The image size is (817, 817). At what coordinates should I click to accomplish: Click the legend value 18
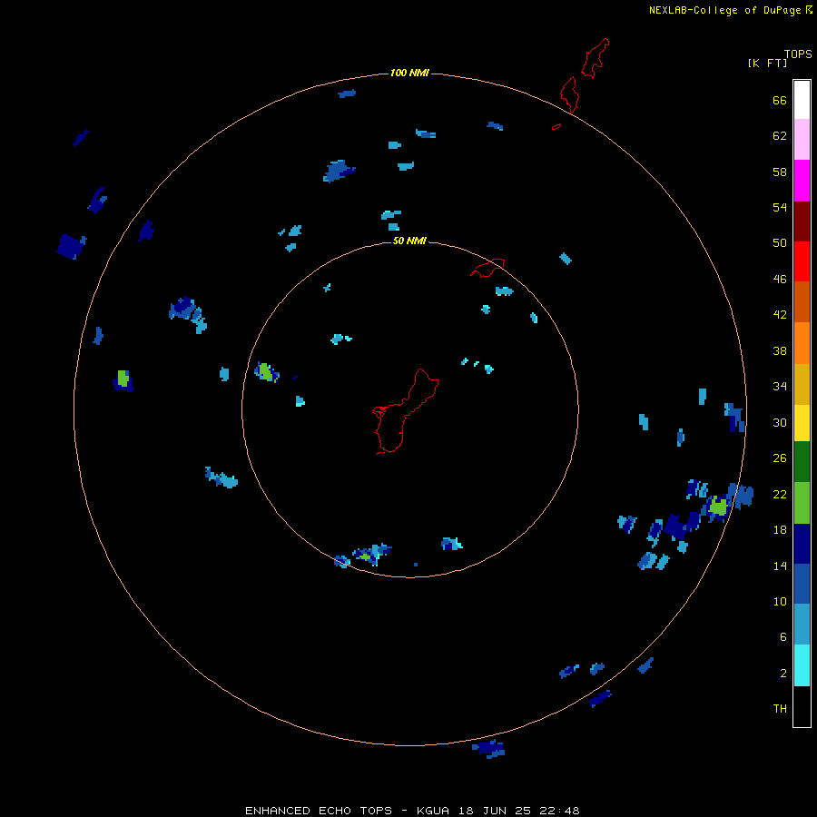tap(780, 530)
